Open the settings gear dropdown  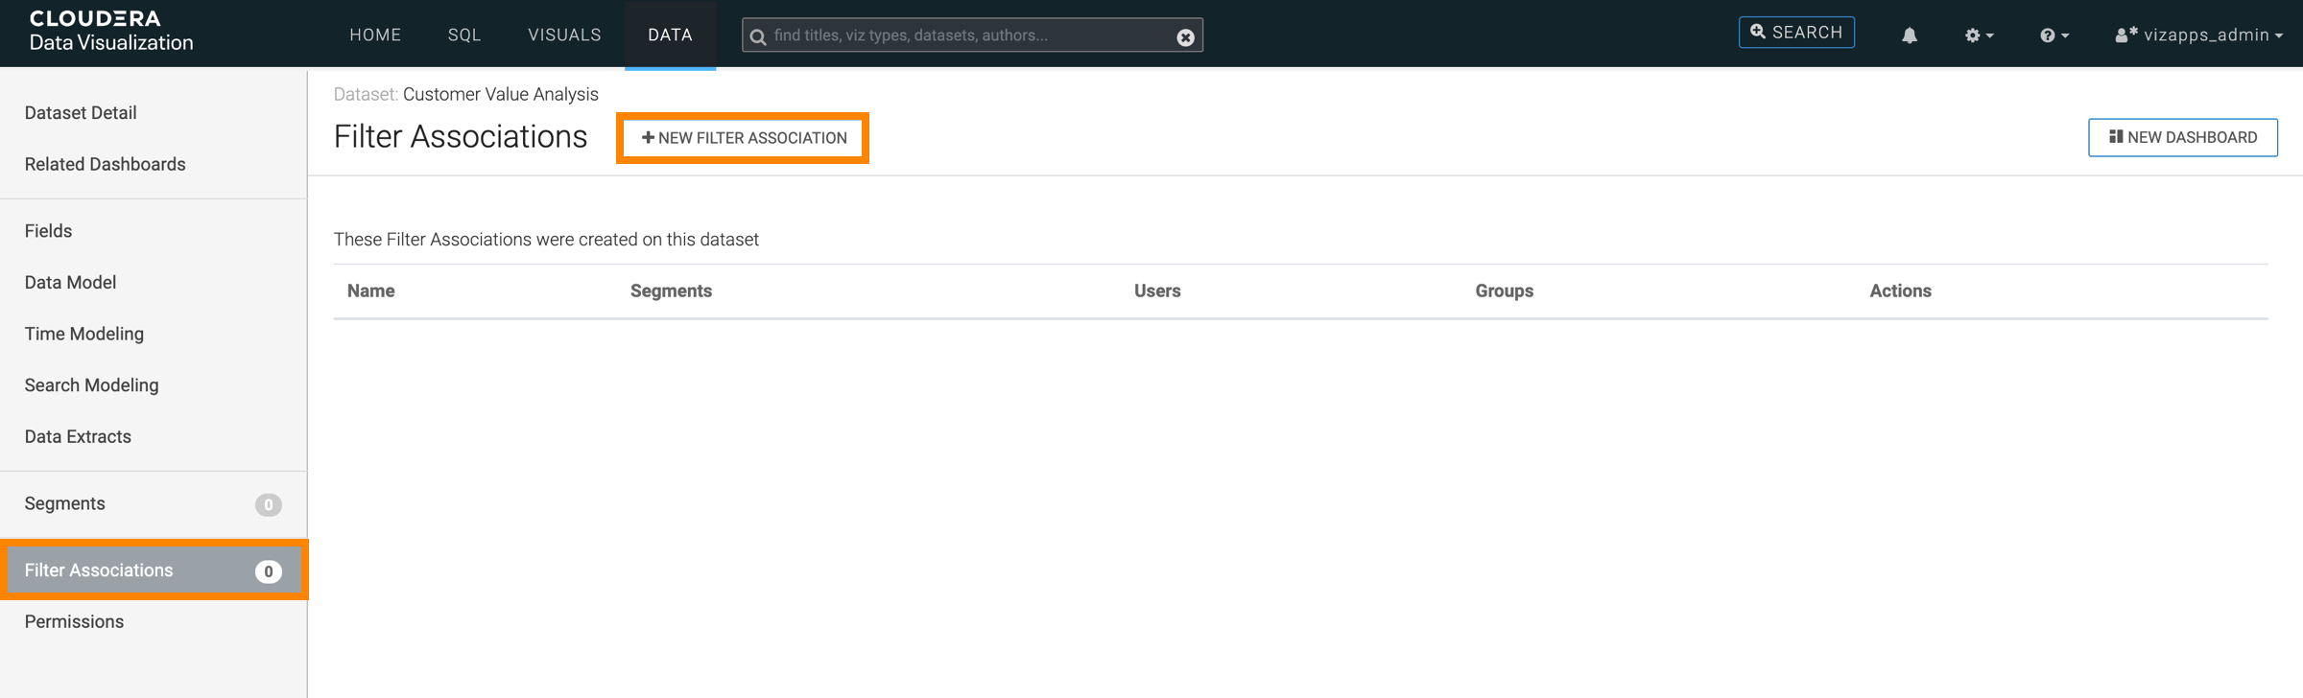(x=1978, y=35)
